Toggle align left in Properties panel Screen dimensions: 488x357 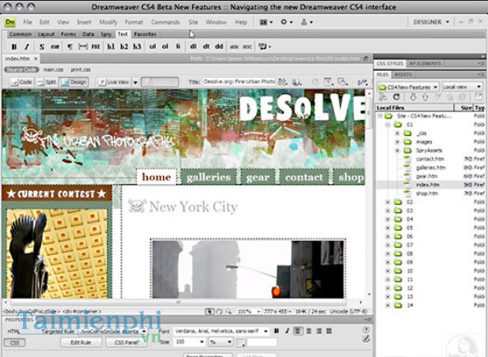point(298,331)
